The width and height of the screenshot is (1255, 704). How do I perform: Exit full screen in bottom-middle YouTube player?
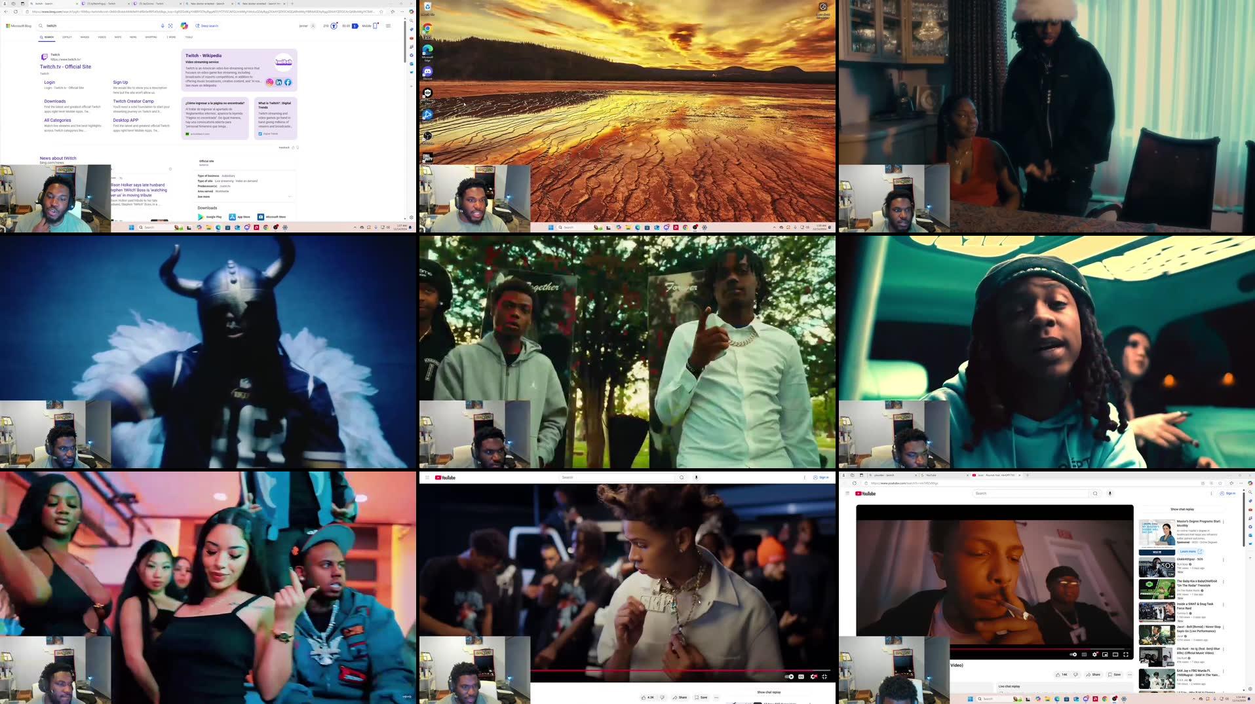pyautogui.click(x=824, y=676)
